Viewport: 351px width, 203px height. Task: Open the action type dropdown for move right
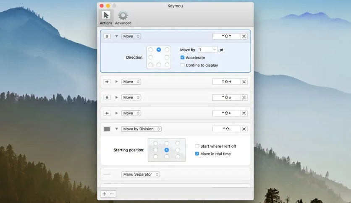click(x=131, y=82)
